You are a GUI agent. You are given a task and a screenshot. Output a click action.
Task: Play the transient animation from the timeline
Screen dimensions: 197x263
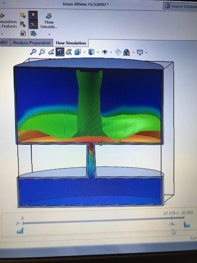tap(18, 224)
